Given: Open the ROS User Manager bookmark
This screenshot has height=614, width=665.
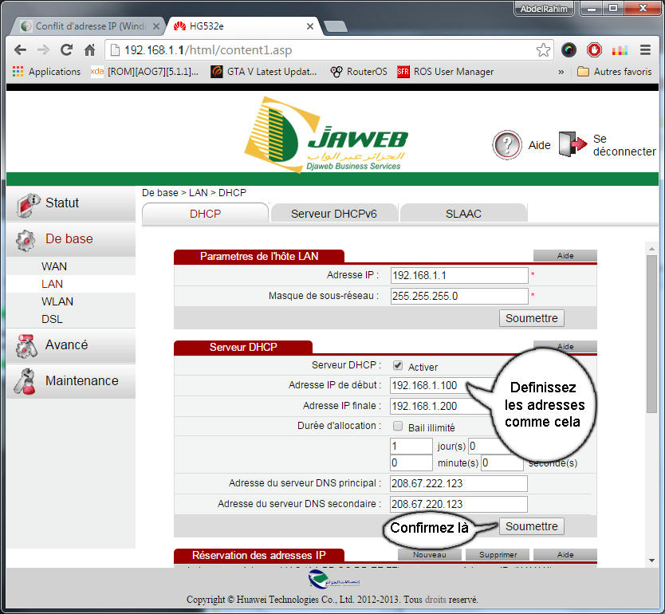Looking at the screenshot, I should (445, 72).
